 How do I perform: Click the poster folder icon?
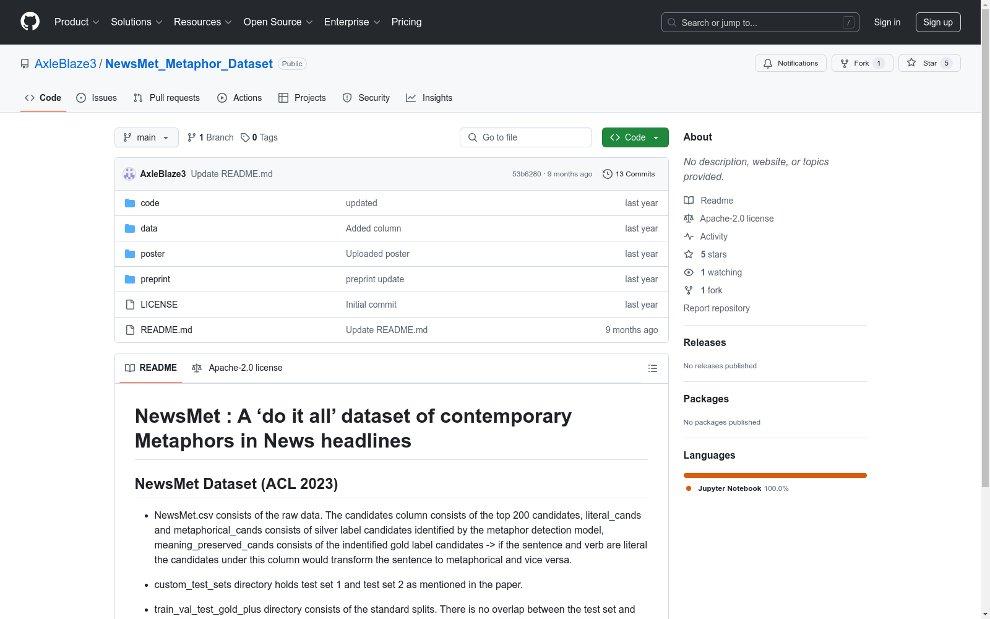(130, 254)
